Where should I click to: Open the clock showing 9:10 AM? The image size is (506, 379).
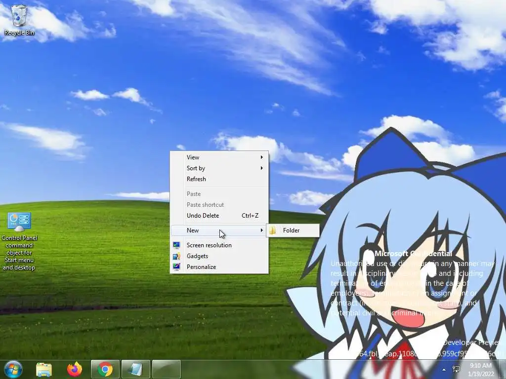click(x=481, y=370)
